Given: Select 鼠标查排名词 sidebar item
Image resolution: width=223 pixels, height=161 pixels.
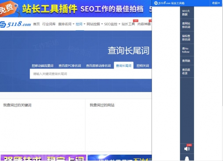Looking at the screenshot, I should [x=187, y=38].
